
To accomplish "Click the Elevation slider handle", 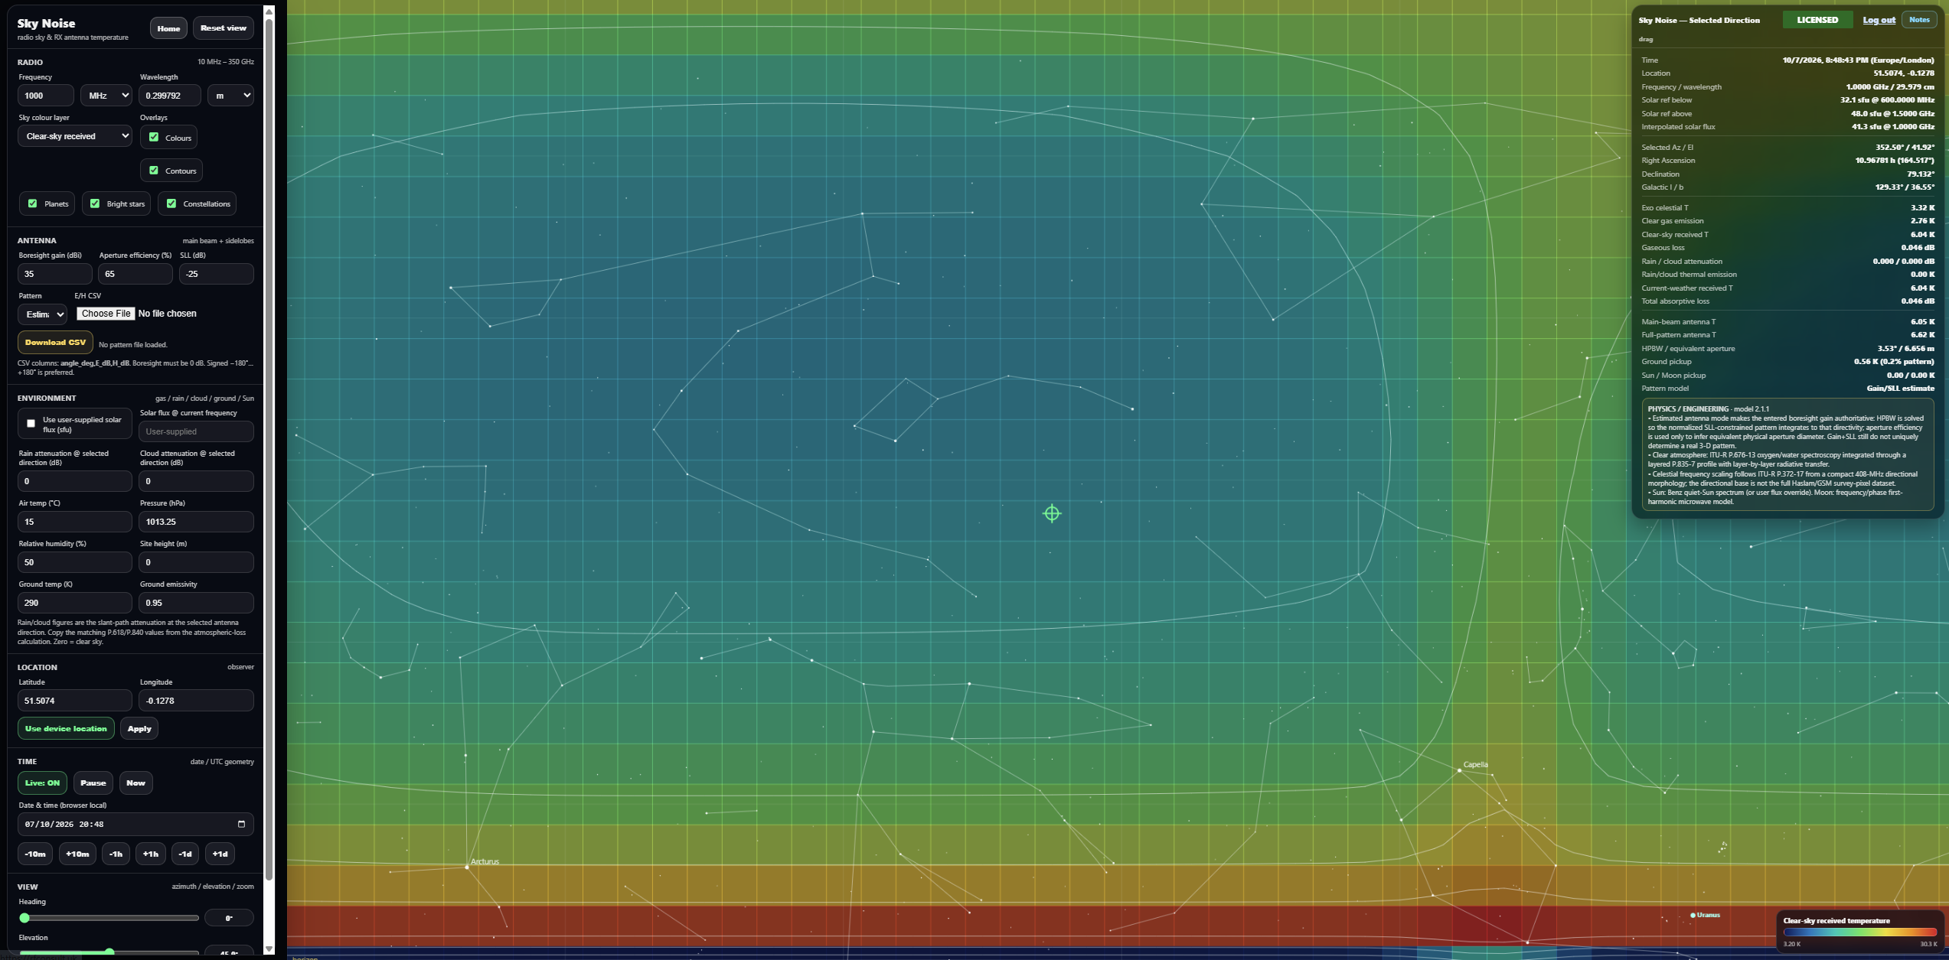I will [109, 953].
